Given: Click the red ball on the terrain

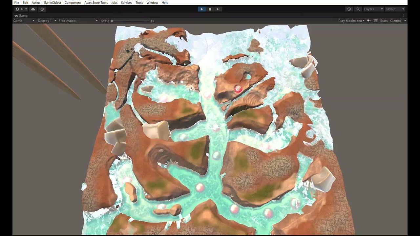Looking at the screenshot, I should [238, 88].
